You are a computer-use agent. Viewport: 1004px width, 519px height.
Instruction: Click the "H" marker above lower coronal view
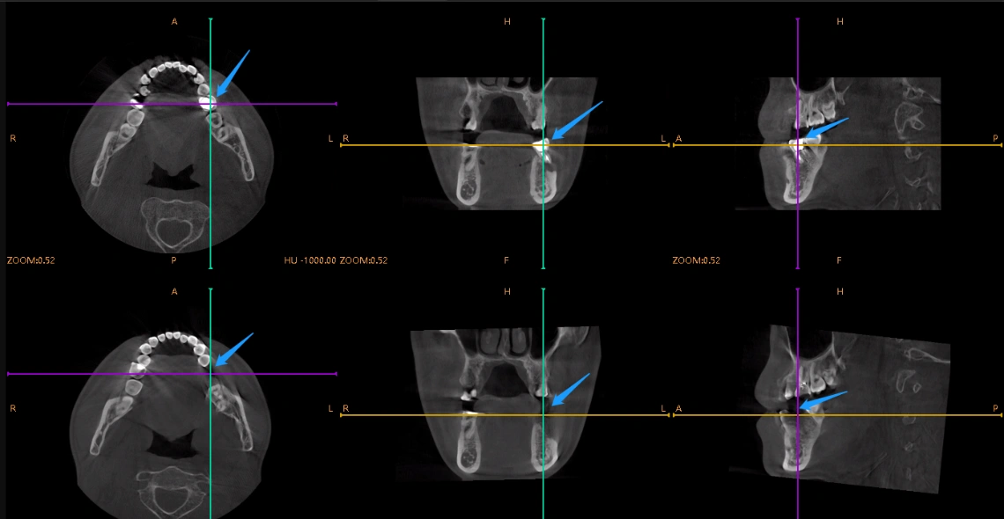click(x=507, y=291)
